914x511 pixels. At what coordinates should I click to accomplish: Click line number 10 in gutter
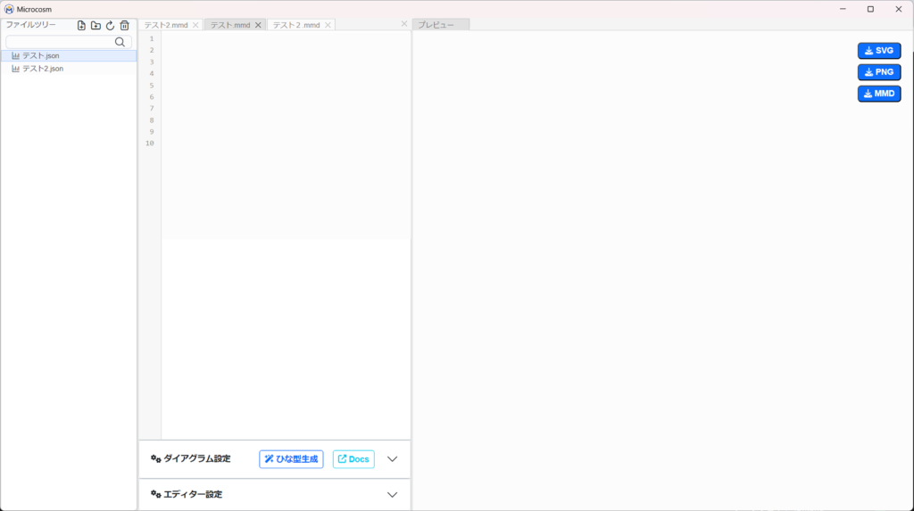click(x=150, y=144)
